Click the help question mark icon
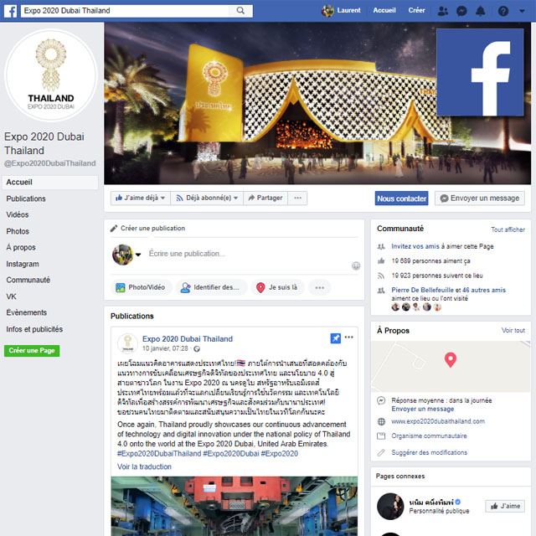Screen dimensions: 536x536 503,11
